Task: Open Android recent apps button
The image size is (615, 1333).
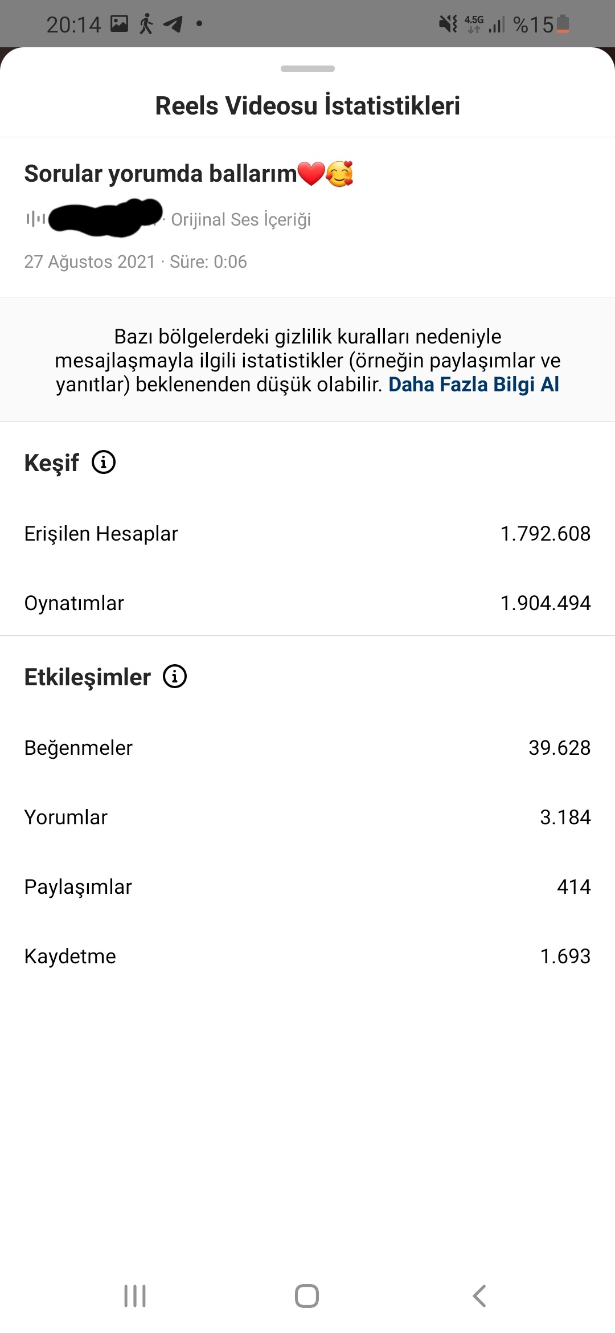Action: pyautogui.click(x=135, y=1296)
